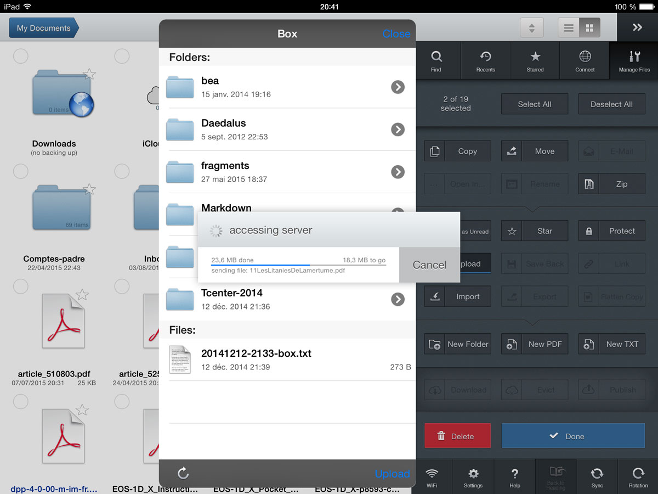Image resolution: width=658 pixels, height=494 pixels.
Task: Open the Tcenter-2014 folder chevron
Action: [398, 299]
